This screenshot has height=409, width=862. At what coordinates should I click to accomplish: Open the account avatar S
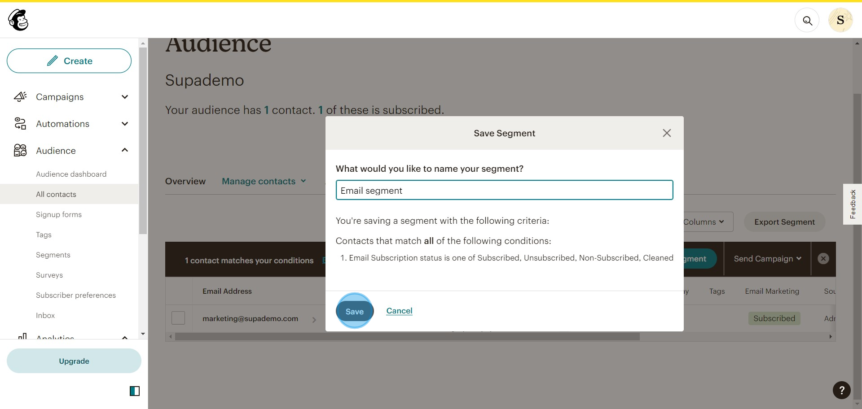[840, 20]
